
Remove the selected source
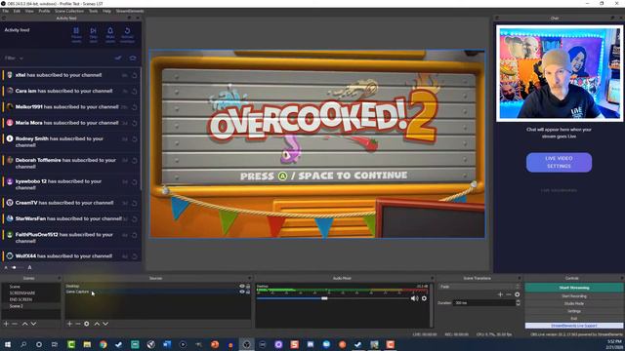tap(78, 324)
